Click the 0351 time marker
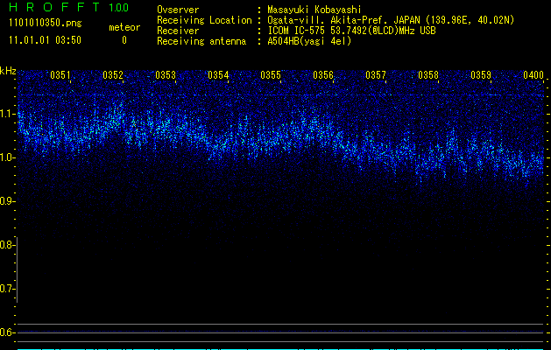 pyautogui.click(x=60, y=75)
